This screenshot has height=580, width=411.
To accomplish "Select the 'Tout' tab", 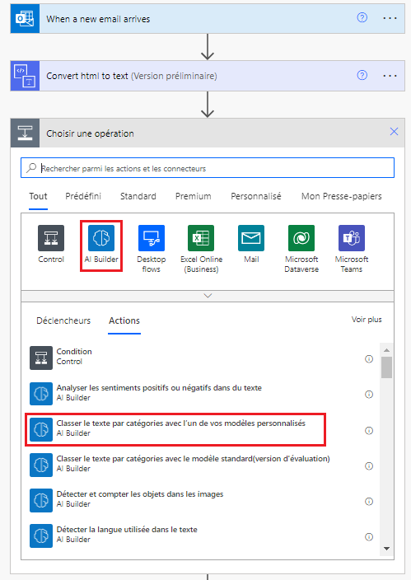I will [x=38, y=196].
